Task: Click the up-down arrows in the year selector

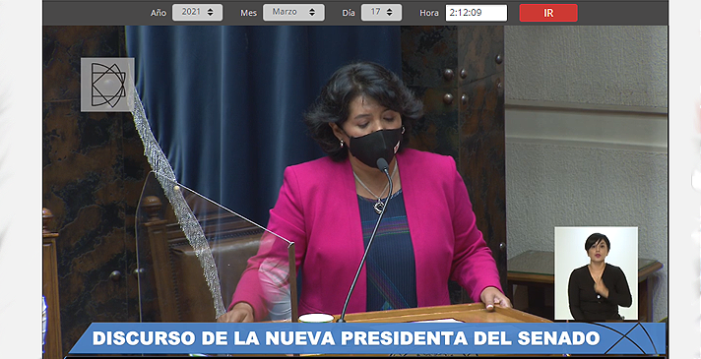Action: [x=211, y=13]
